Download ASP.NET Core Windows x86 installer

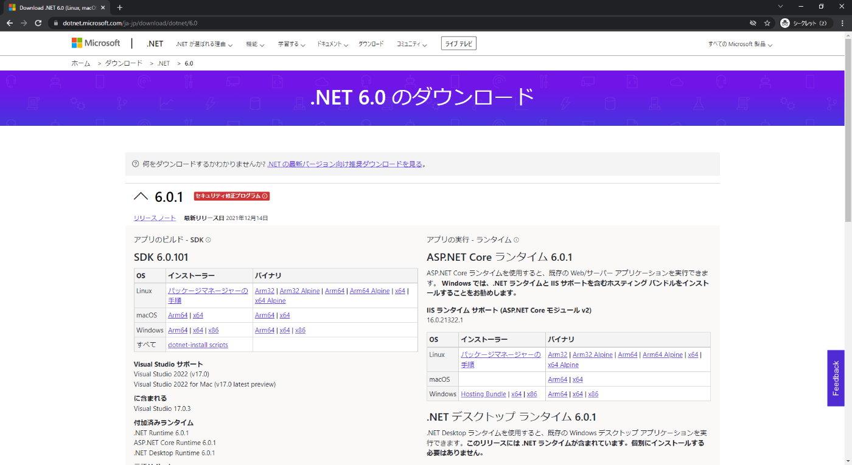[532, 394]
